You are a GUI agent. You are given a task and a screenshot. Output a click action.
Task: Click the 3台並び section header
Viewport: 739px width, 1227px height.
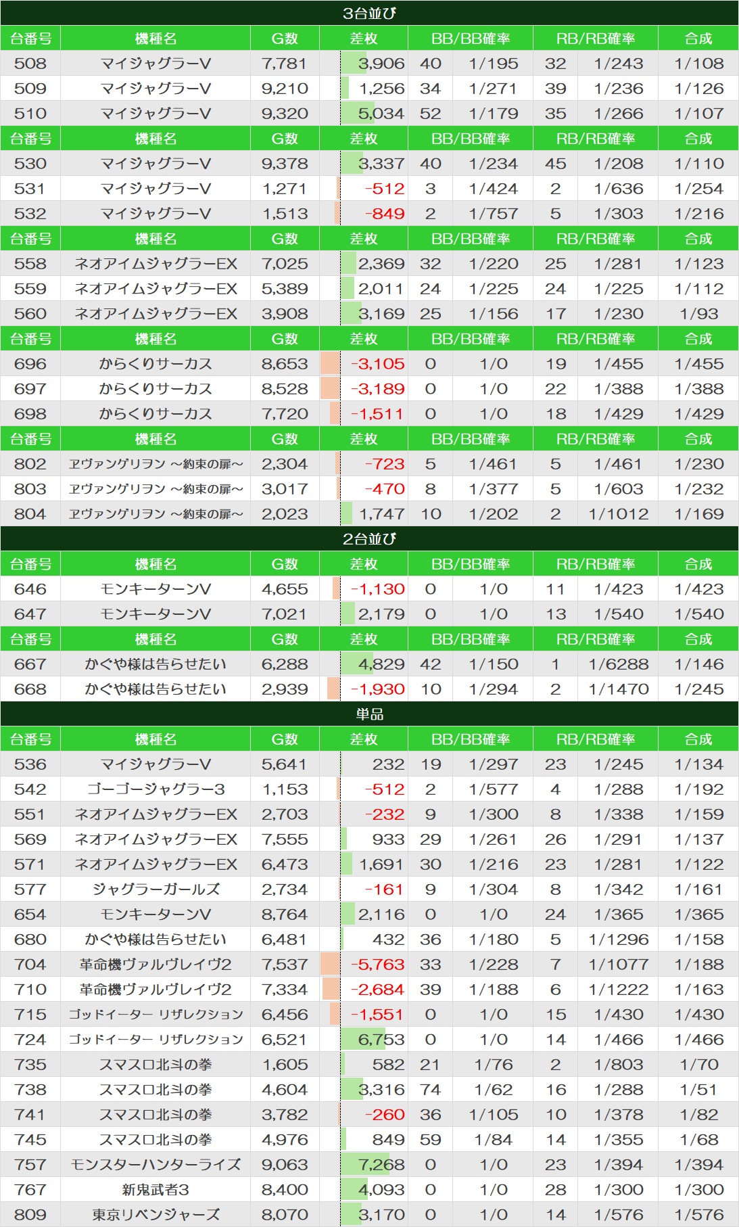[x=369, y=13]
